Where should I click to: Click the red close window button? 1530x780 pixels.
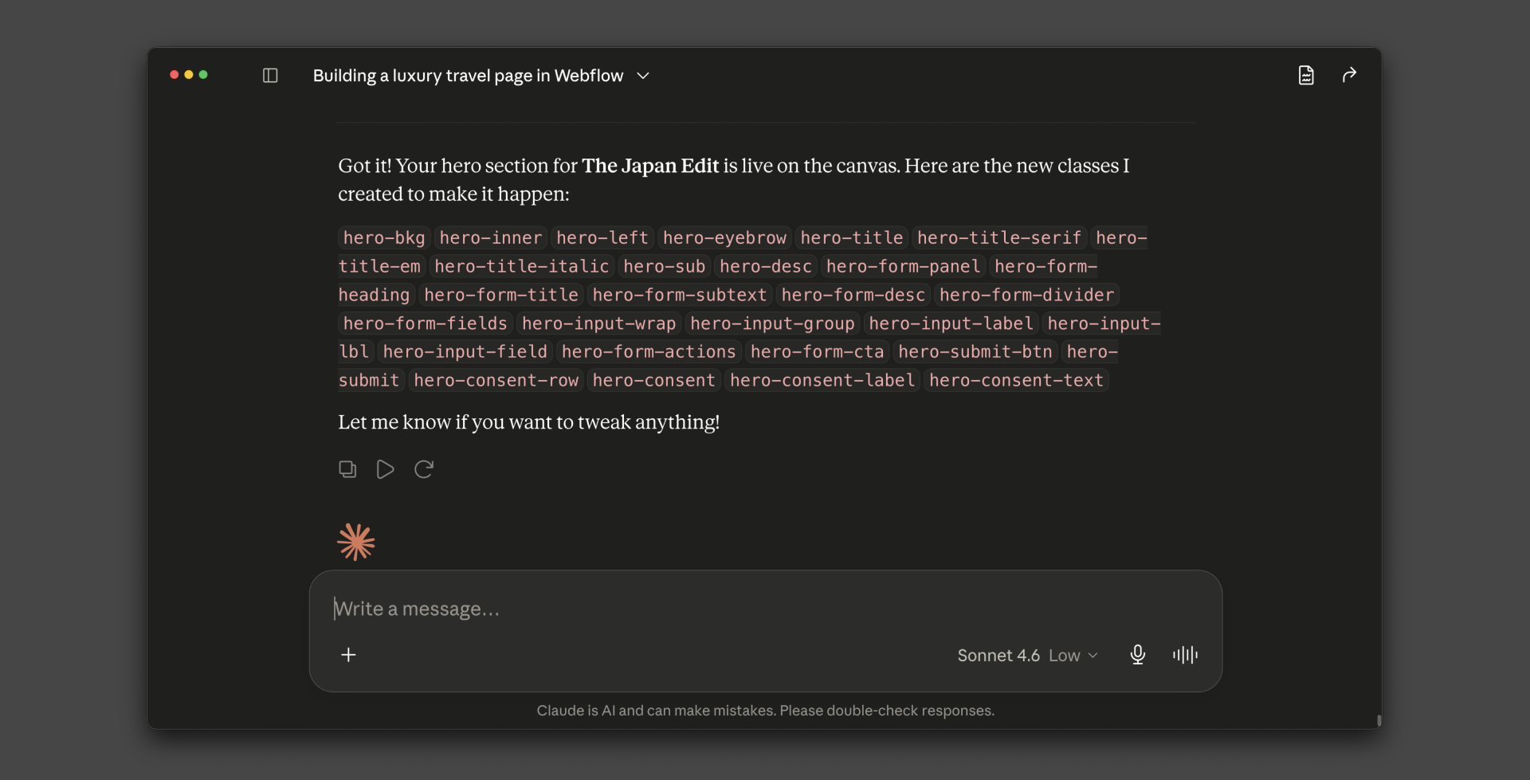175,75
